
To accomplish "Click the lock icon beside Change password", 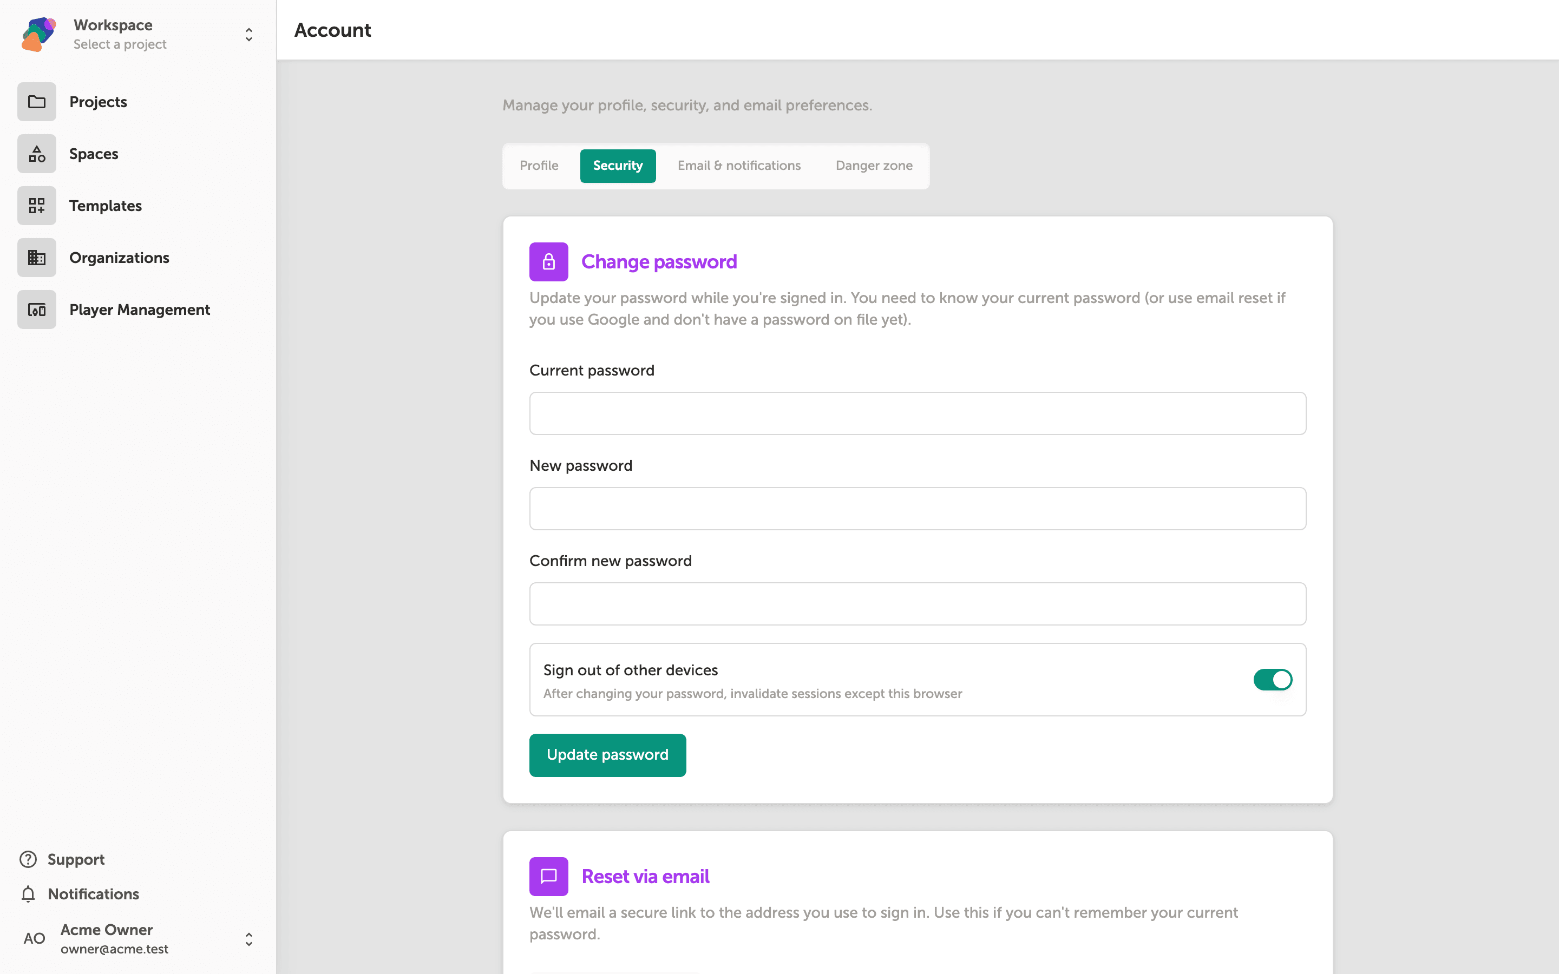I will [x=549, y=261].
